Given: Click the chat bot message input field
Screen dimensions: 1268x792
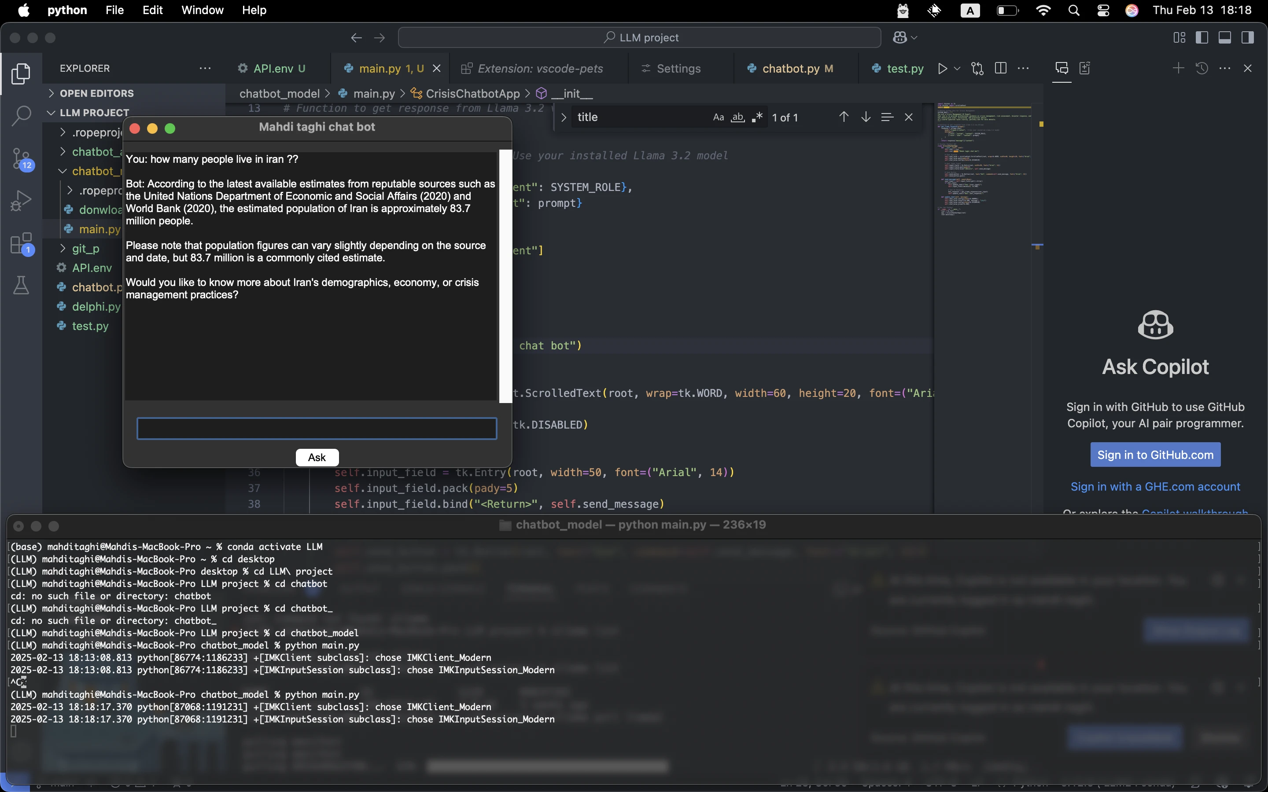Looking at the screenshot, I should click(317, 429).
